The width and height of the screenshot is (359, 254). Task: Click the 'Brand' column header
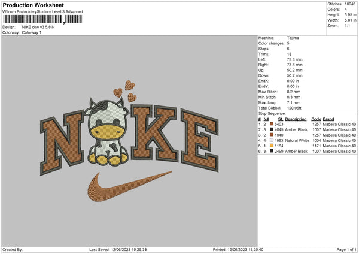[328, 119]
